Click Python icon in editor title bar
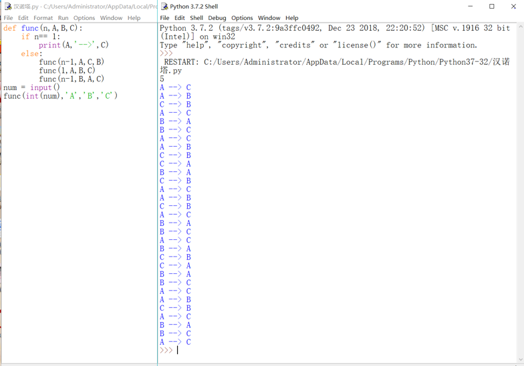 click(x=8, y=7)
